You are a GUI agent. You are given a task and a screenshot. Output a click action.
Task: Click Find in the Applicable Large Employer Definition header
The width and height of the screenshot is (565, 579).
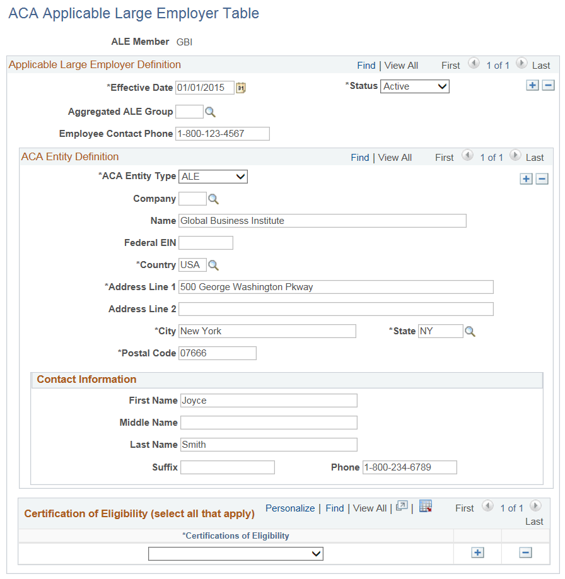click(366, 65)
